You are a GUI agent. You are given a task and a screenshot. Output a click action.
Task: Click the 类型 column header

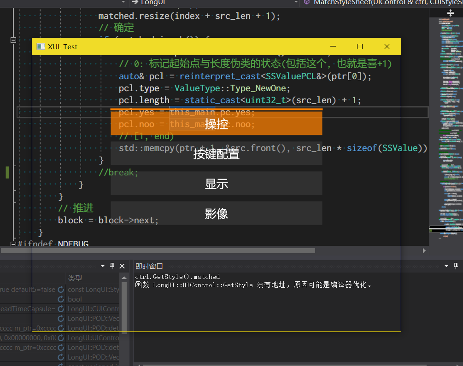(75, 278)
